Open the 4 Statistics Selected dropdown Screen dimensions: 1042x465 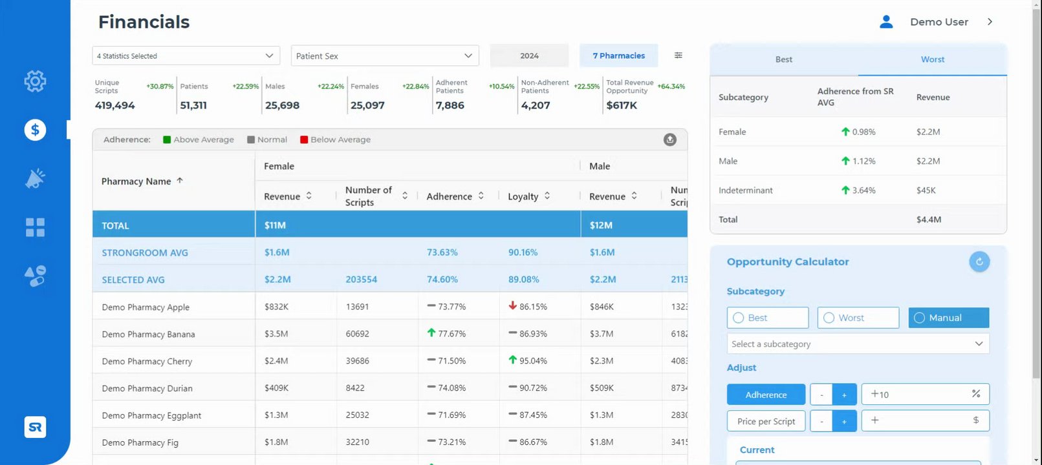(x=186, y=56)
